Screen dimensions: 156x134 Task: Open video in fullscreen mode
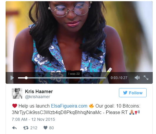coord(146,78)
